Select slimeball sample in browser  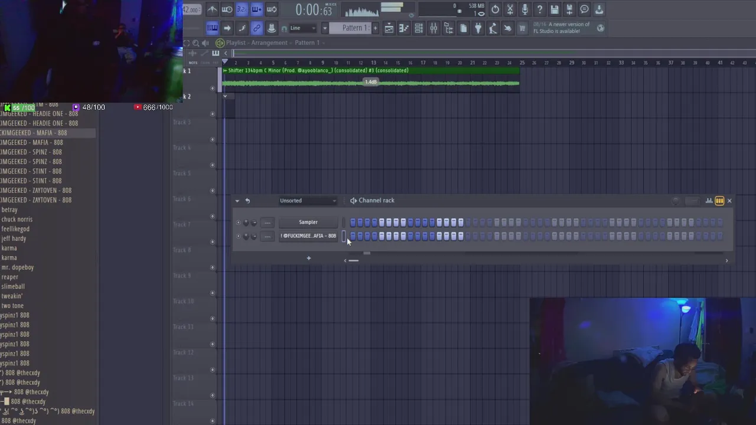13,286
